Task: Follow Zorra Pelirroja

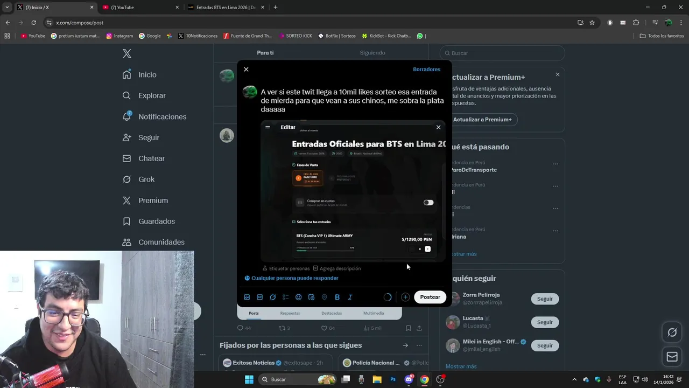Action: point(545,299)
